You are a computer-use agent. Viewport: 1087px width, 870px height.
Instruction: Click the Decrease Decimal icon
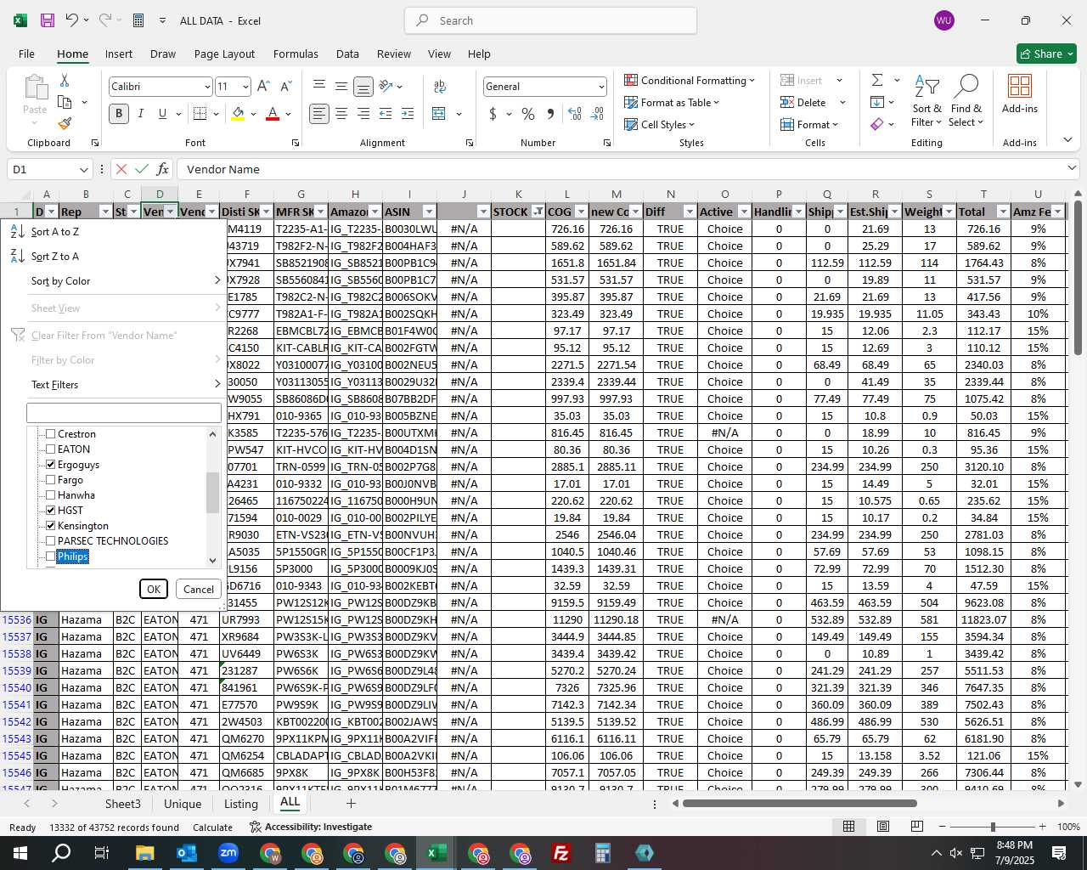click(x=597, y=114)
